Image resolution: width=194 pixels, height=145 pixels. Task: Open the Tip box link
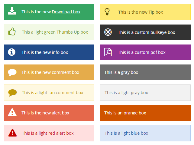156,12
